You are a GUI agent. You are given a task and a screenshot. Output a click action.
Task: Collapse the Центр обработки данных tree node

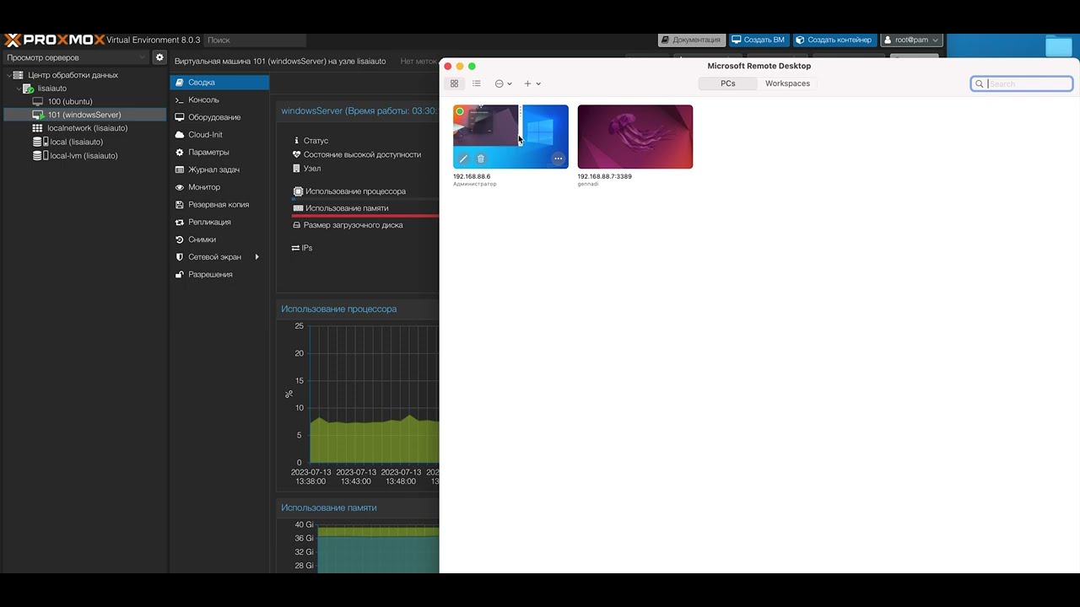[x=8, y=75]
